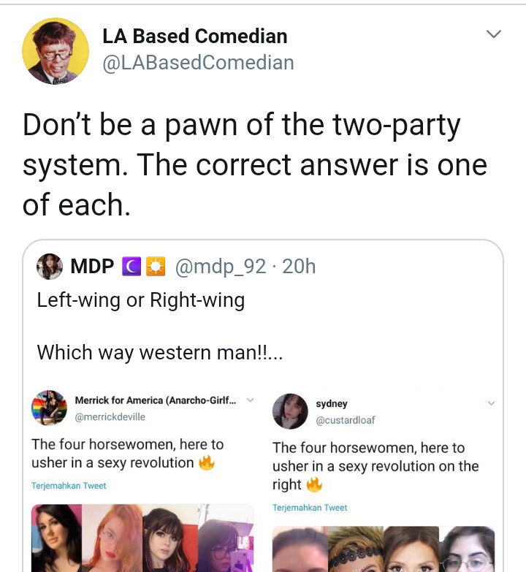Viewport: 526px width, 572px height.
Task: Translate Merrick's tweet via Terjemahkan Tweet
Action: (69, 486)
